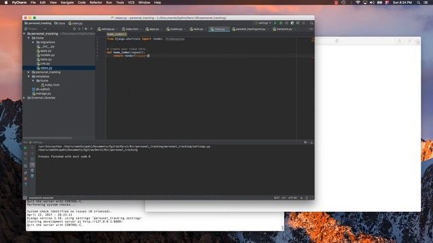Open Run panel gear settings
This screenshot has height=243, width=433.
(x=305, y=142)
